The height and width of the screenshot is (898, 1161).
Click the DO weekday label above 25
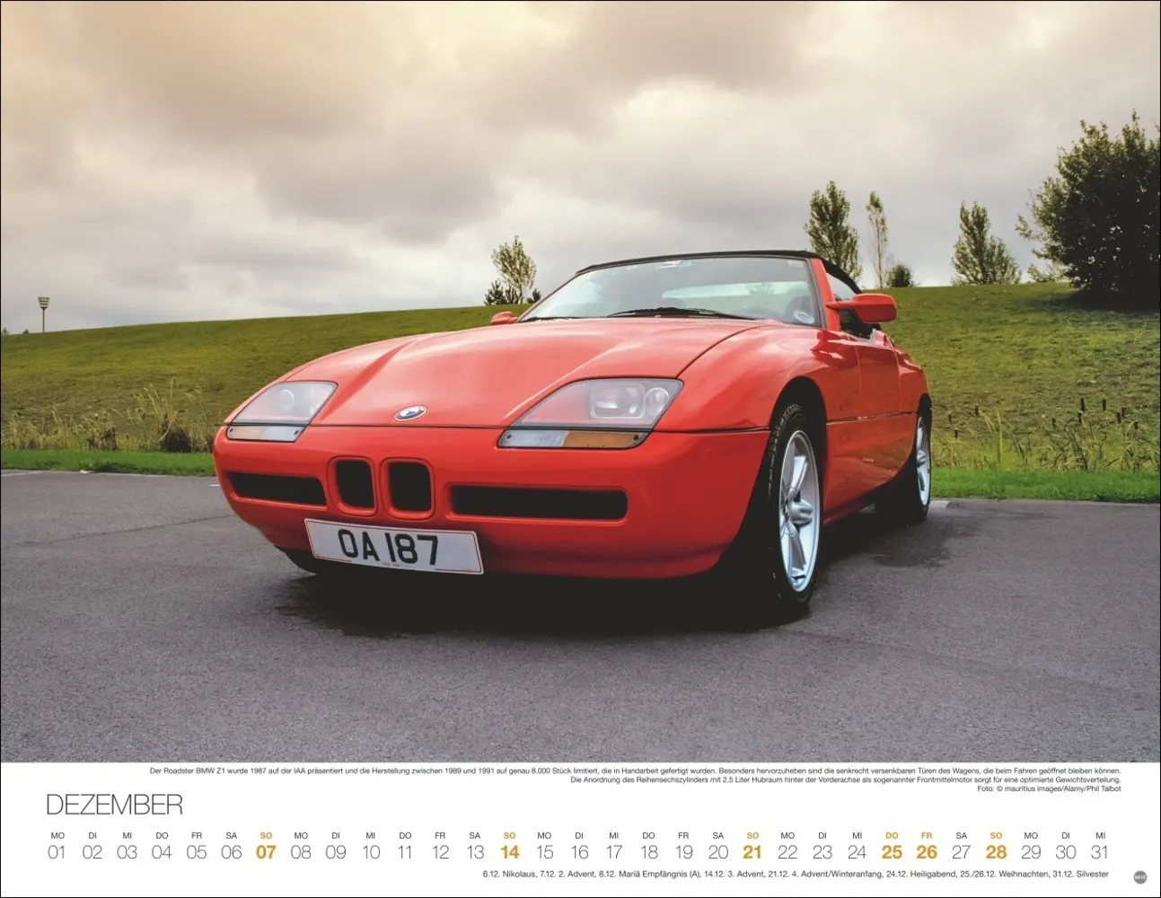pyautogui.click(x=892, y=835)
